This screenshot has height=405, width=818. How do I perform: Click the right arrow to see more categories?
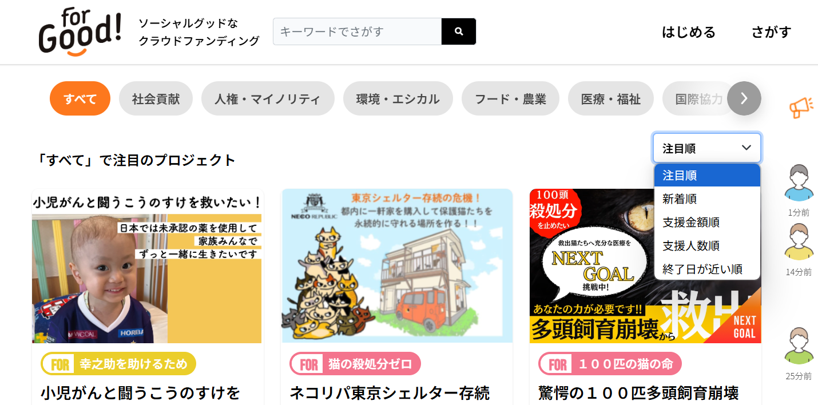pyautogui.click(x=744, y=98)
